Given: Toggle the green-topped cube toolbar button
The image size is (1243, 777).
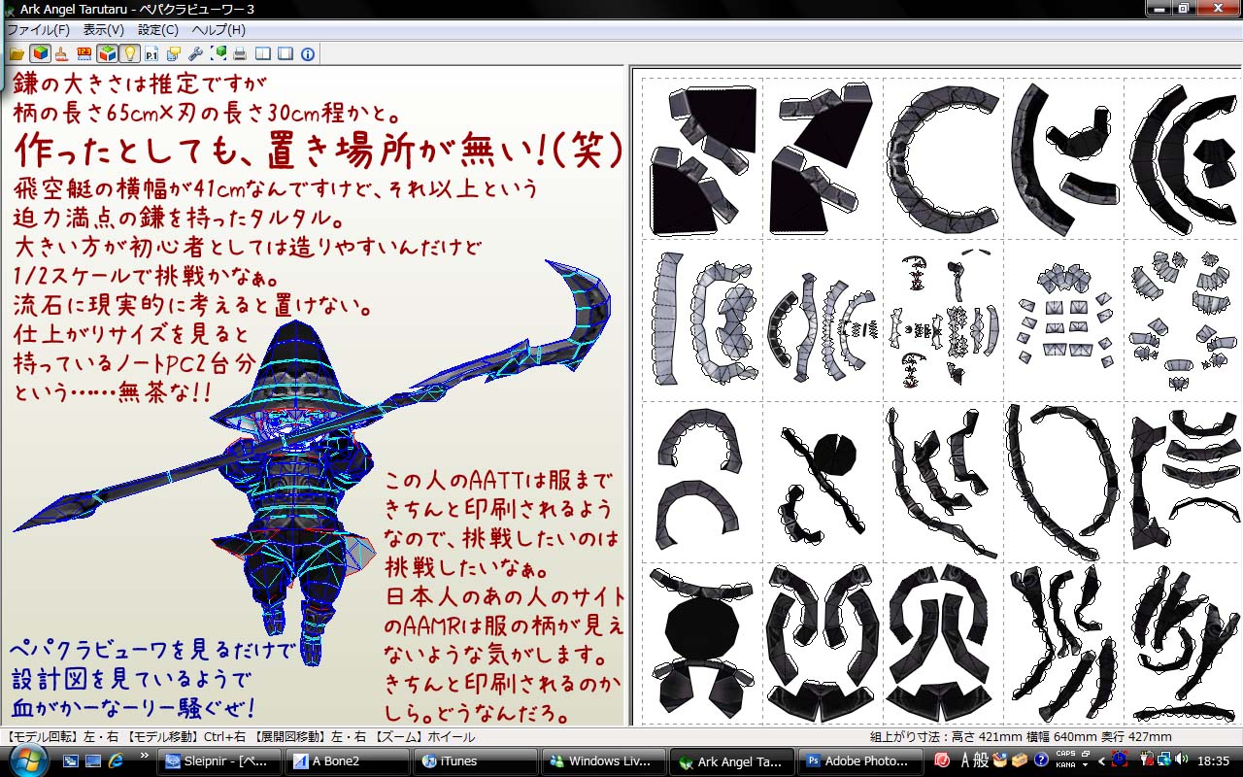Looking at the screenshot, I should [x=107, y=53].
